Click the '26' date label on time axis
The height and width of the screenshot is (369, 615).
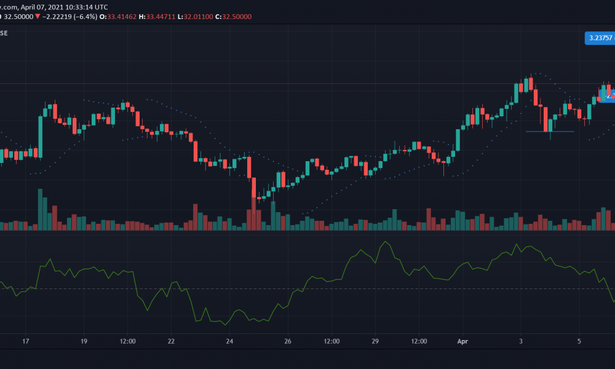[x=288, y=341]
